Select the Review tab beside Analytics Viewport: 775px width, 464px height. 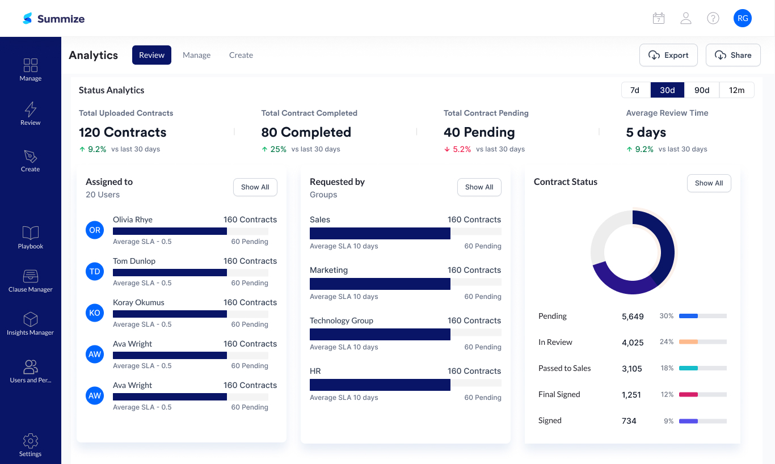pyautogui.click(x=151, y=55)
